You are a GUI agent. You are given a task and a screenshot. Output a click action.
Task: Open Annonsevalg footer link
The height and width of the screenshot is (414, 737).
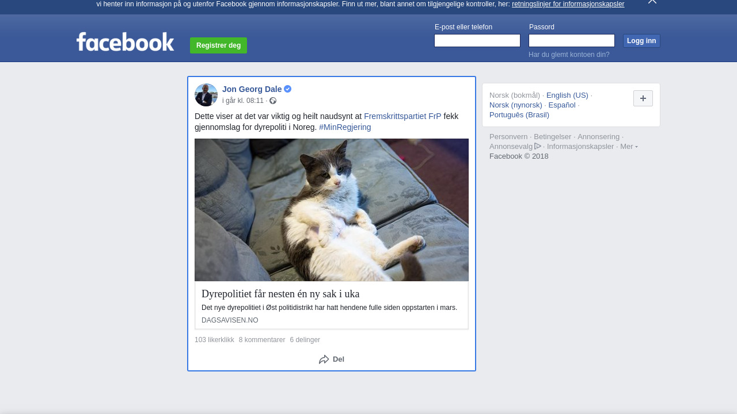(x=511, y=146)
